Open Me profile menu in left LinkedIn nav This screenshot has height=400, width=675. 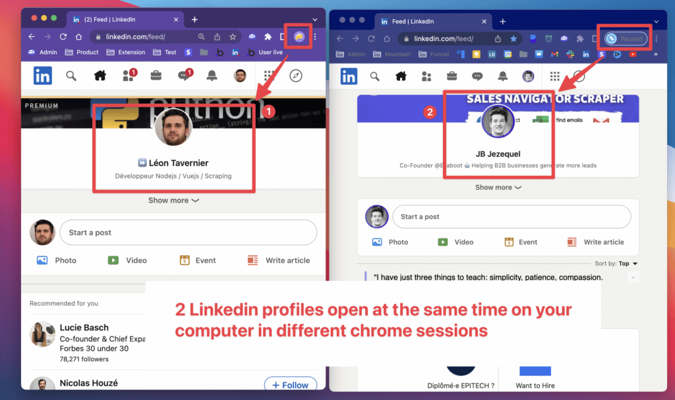240,76
